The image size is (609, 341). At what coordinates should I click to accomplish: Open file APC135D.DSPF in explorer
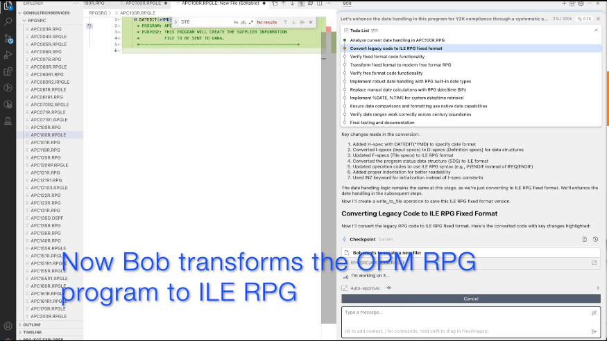coord(47,218)
